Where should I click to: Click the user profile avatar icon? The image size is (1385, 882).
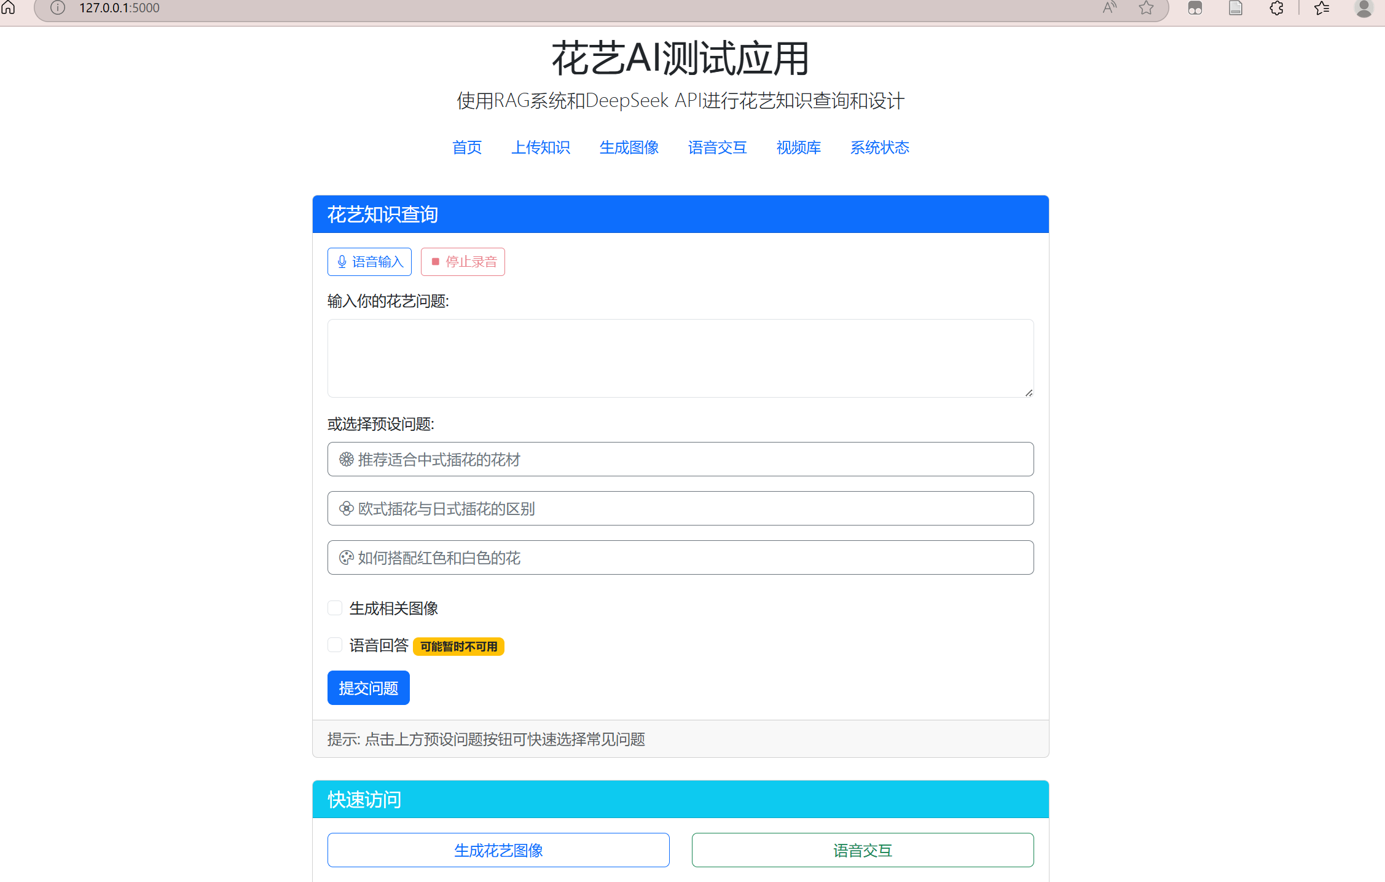(x=1363, y=8)
